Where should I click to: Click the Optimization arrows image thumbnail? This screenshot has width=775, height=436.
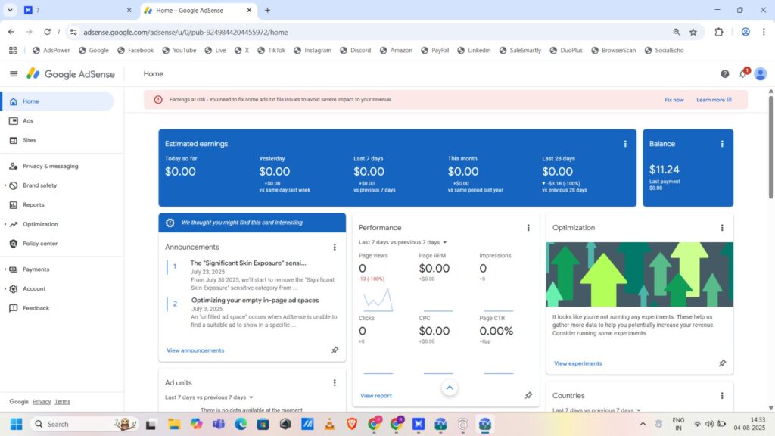point(640,274)
